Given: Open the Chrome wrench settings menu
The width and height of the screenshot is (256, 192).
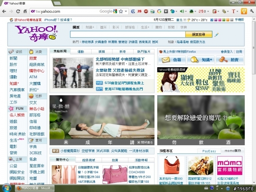Looking at the screenshot, I should tap(252, 11).
